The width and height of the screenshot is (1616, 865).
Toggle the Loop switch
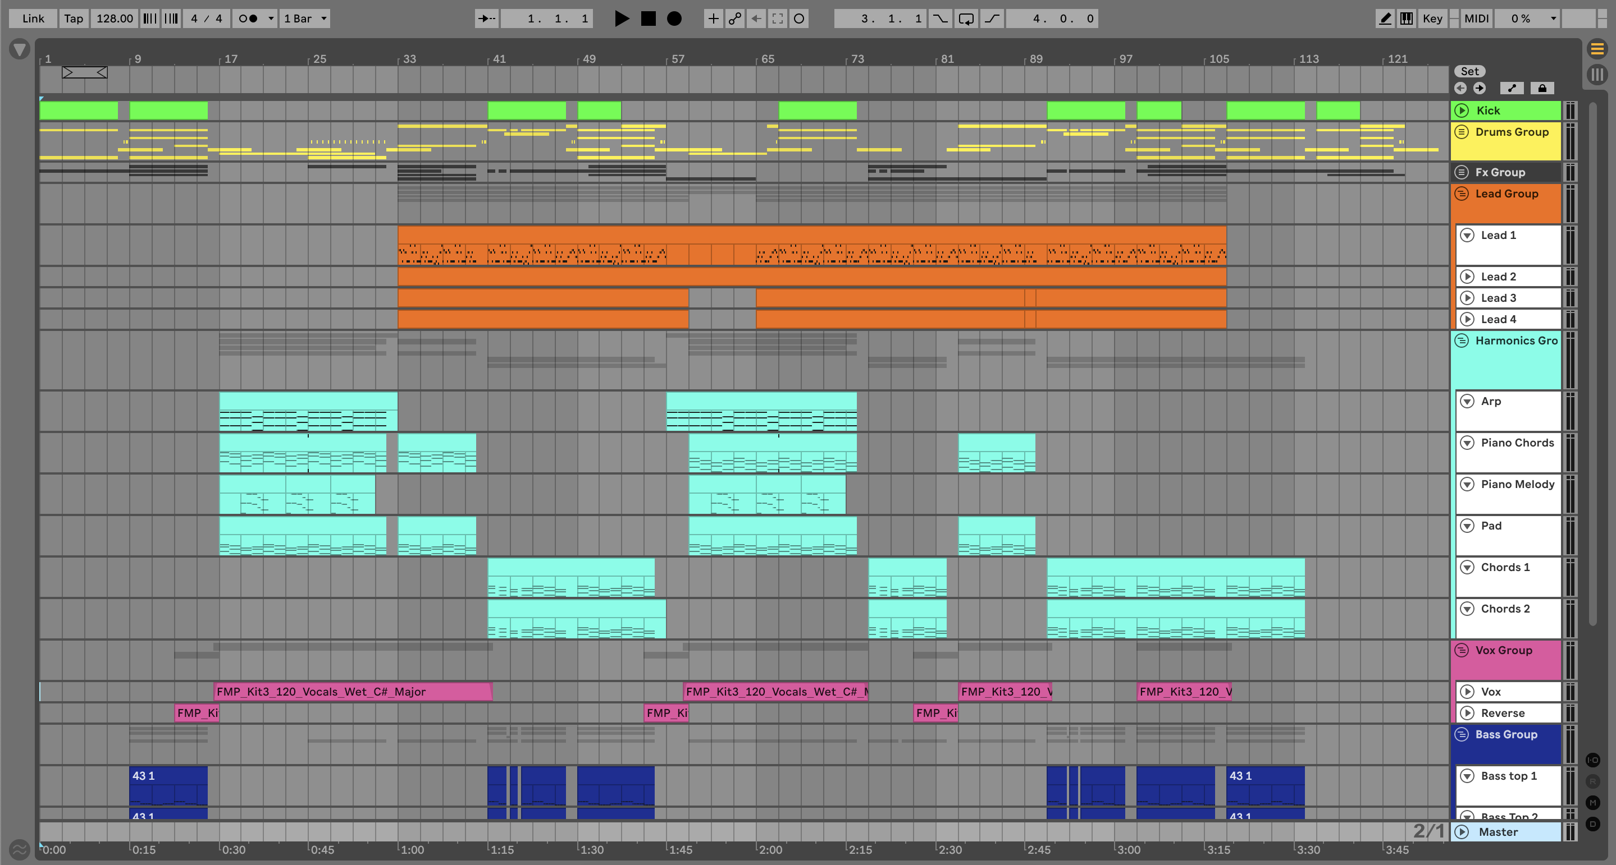point(966,19)
